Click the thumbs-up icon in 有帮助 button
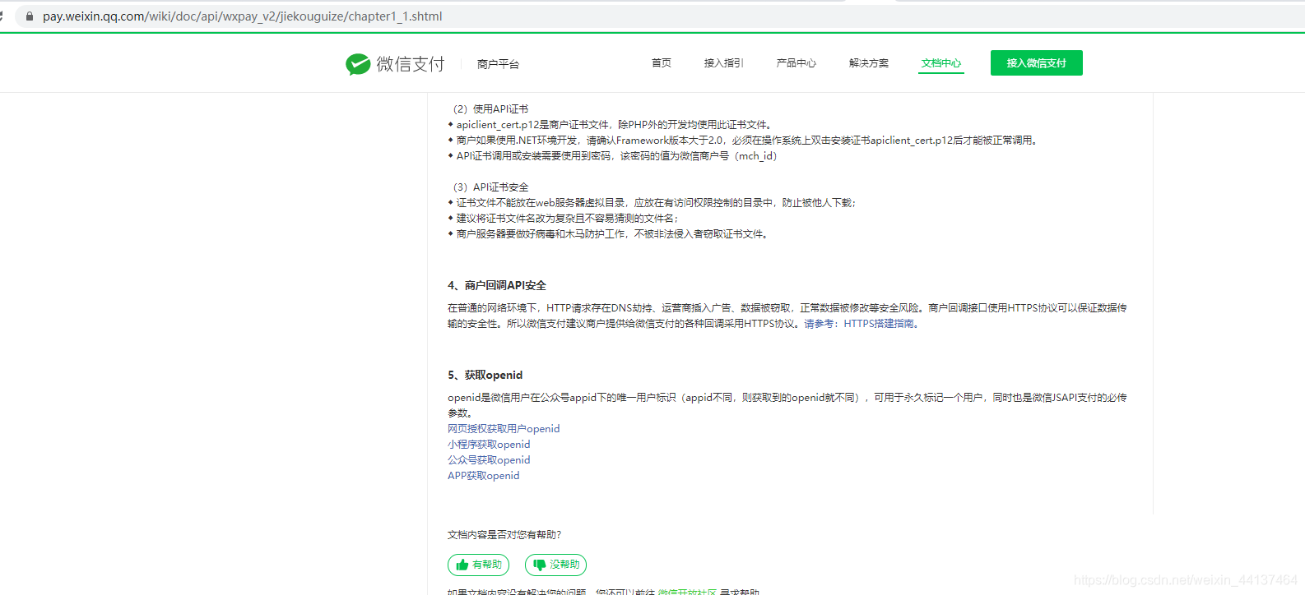Image resolution: width=1305 pixels, height=595 pixels. (x=462, y=565)
